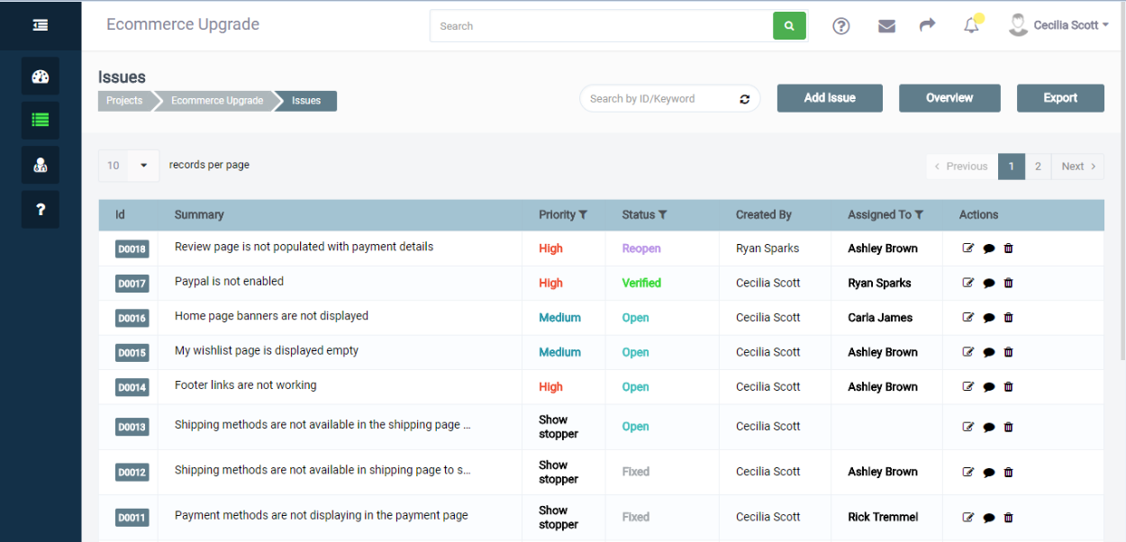Viewport: 1126px width, 542px height.
Task: Select 'Footer links are not working' summary
Action: click(x=246, y=385)
